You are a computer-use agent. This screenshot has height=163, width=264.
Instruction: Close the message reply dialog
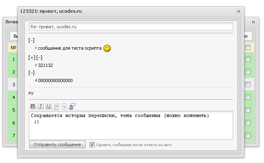pos(238,11)
